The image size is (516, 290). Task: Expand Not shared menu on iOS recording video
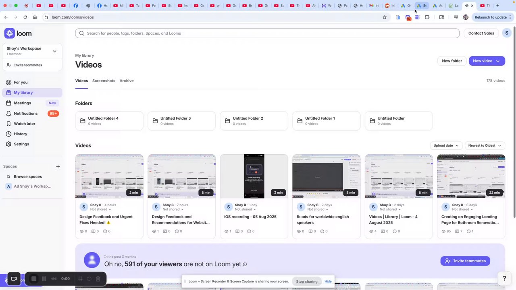pyautogui.click(x=245, y=209)
